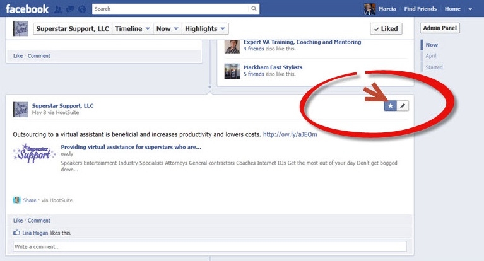484x261 pixels.
Task: Open Lisa Hogan's profile
Action: 35,233
